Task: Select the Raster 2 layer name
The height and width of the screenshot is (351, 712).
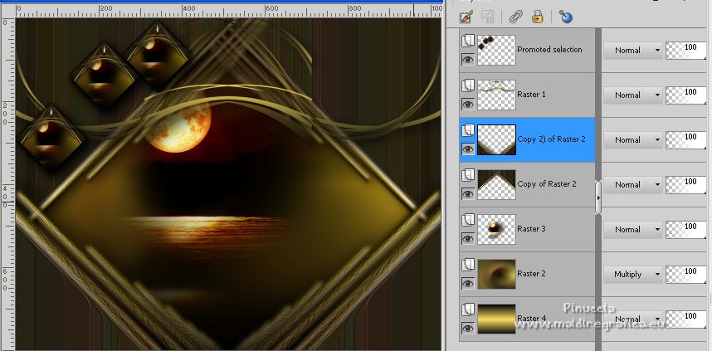Action: coord(531,273)
